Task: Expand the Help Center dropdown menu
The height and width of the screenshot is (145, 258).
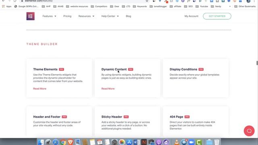Action: [x=110, y=16]
